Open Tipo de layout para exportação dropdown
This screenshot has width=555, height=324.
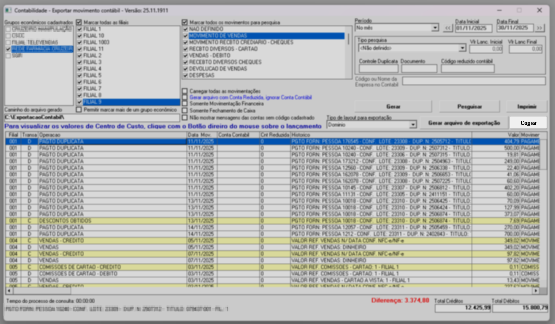[413, 125]
